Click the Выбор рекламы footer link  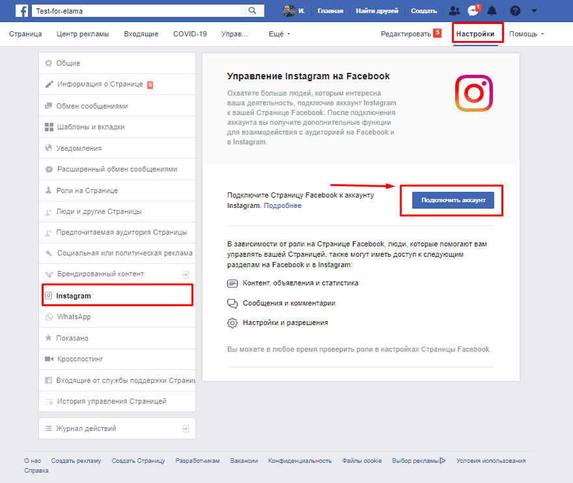click(415, 461)
